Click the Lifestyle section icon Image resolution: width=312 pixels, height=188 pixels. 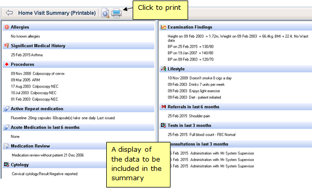163,69
